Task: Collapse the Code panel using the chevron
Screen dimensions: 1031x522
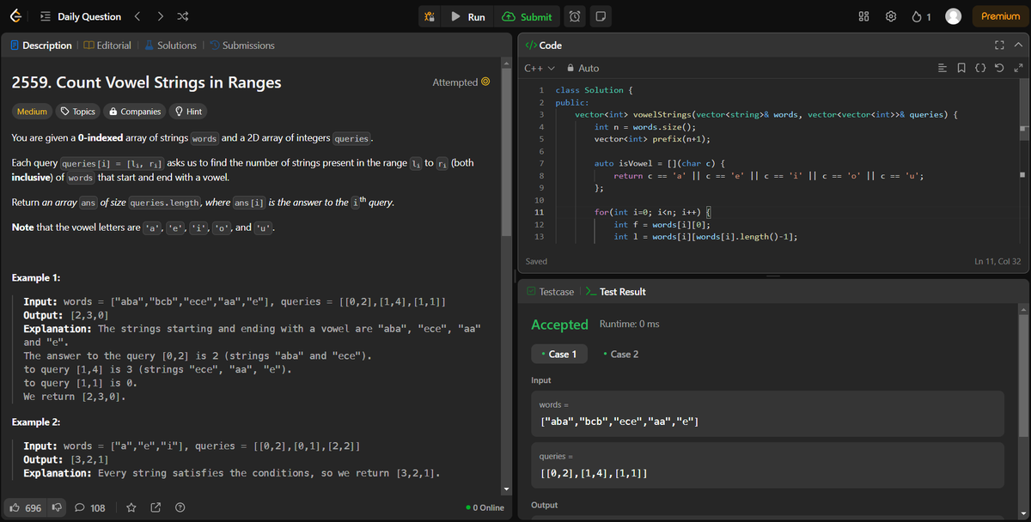Action: click(x=1017, y=45)
